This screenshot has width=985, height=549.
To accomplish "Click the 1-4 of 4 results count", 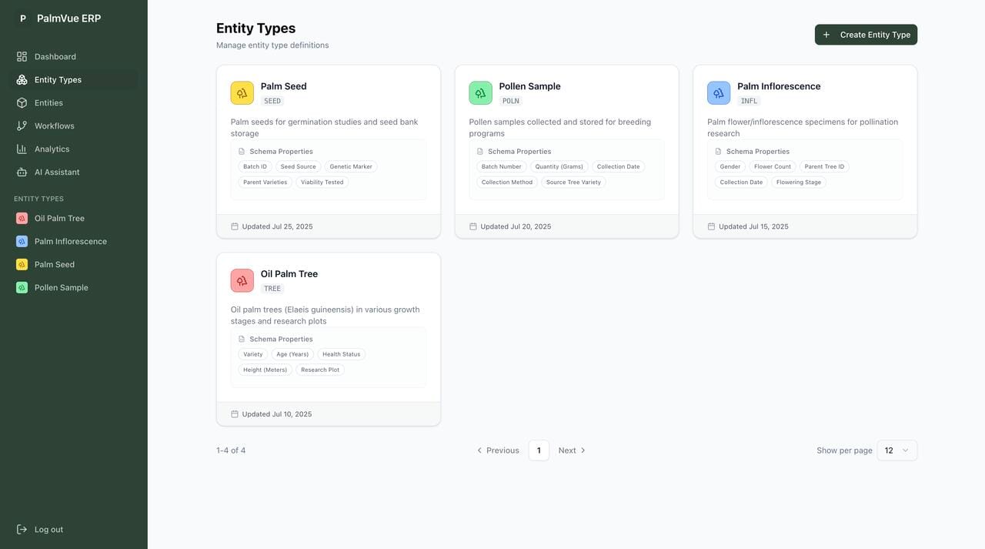I will coord(231,450).
